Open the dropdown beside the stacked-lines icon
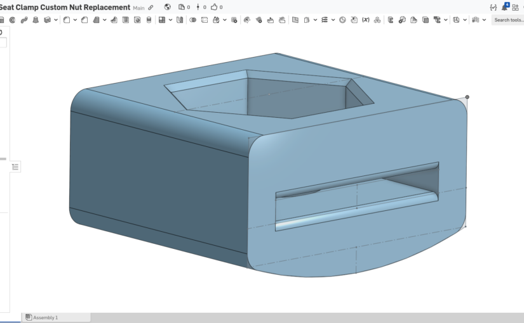 coord(333,20)
